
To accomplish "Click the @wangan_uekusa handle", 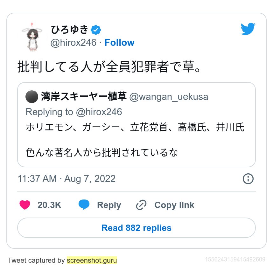I will pos(169,97).
